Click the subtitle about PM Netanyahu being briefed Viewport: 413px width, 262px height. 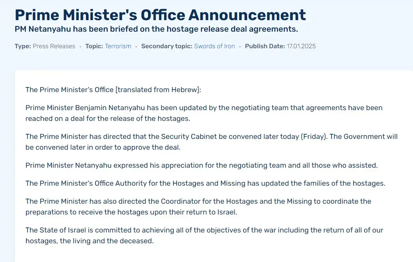pyautogui.click(x=156, y=29)
